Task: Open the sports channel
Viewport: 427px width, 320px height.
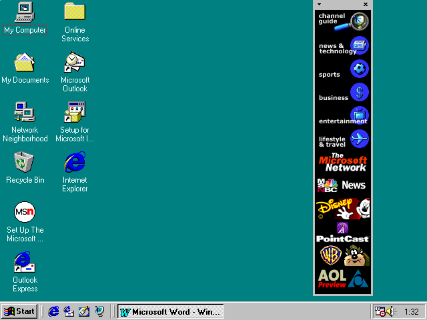Action: tap(343, 69)
